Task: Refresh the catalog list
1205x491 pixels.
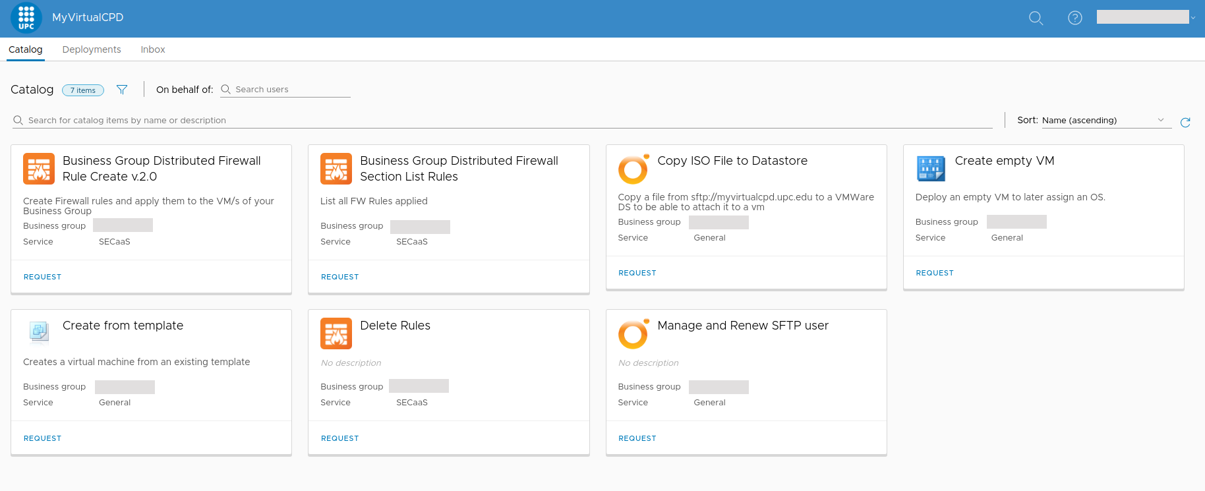Action: (x=1185, y=122)
